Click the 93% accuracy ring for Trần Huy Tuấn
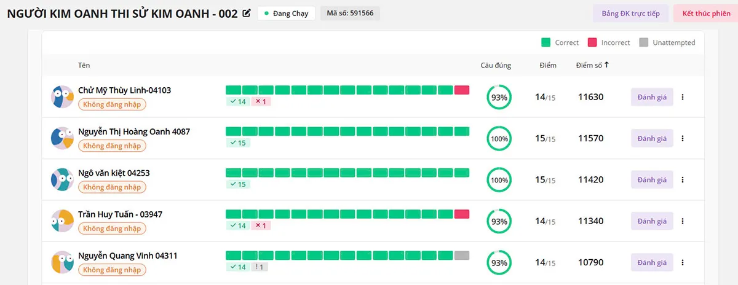The image size is (738, 285). pyautogui.click(x=499, y=221)
